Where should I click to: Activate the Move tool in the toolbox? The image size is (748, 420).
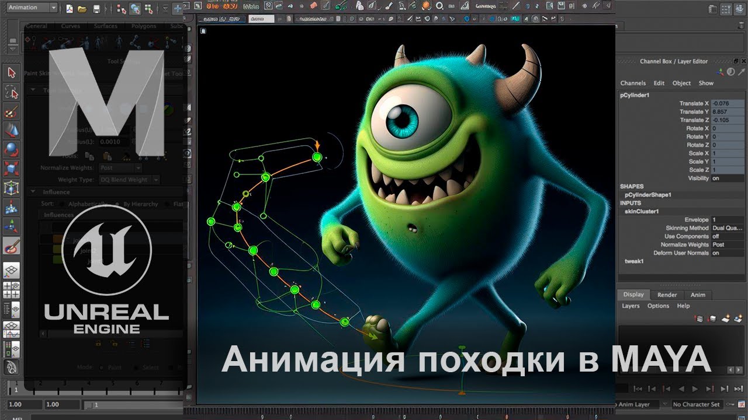[12, 130]
